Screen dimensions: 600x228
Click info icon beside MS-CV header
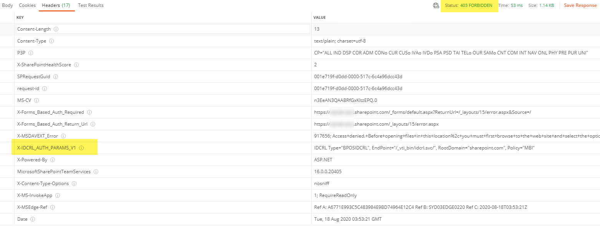(36, 100)
